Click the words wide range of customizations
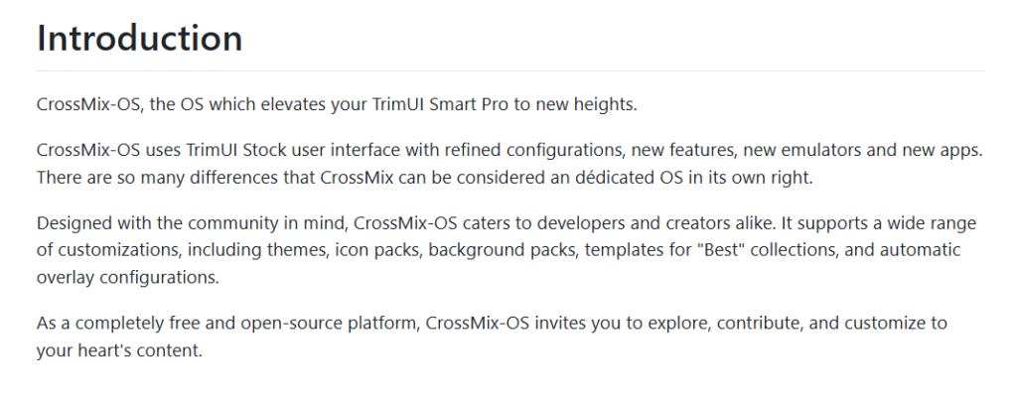 pos(508,237)
